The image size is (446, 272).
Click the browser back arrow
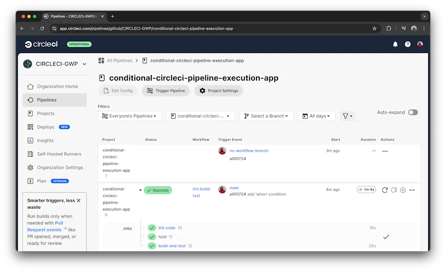[x=22, y=28]
